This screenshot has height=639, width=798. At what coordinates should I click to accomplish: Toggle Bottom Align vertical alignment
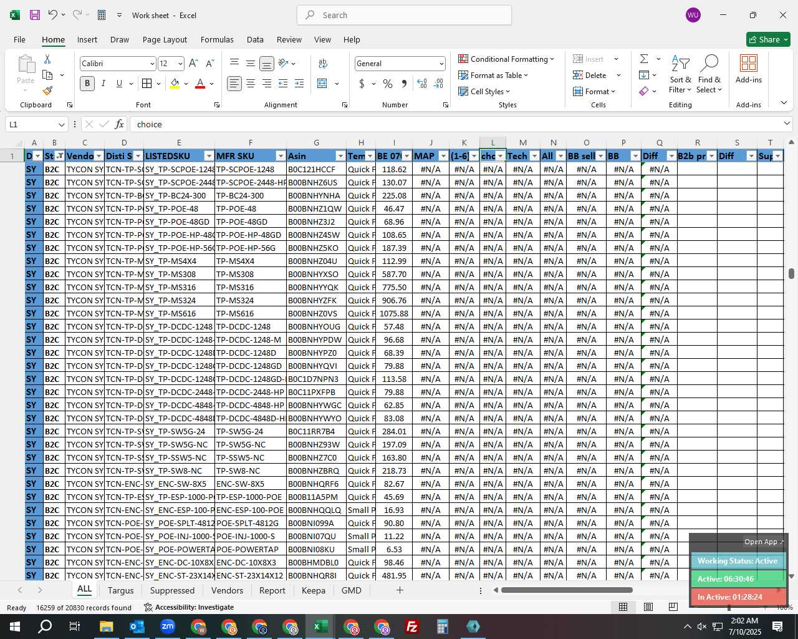[267, 64]
